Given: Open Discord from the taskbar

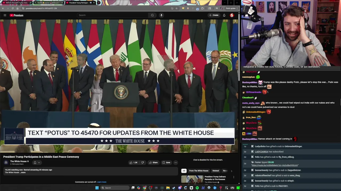Looking at the screenshot, I should pyautogui.click(x=180, y=188).
